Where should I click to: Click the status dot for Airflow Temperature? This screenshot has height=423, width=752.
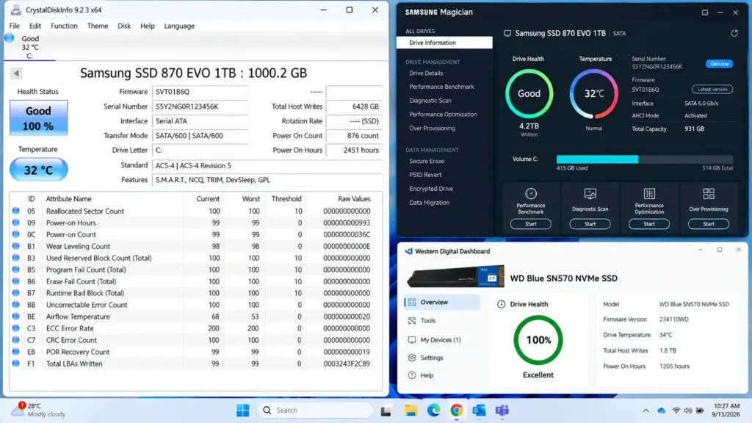pos(16,317)
